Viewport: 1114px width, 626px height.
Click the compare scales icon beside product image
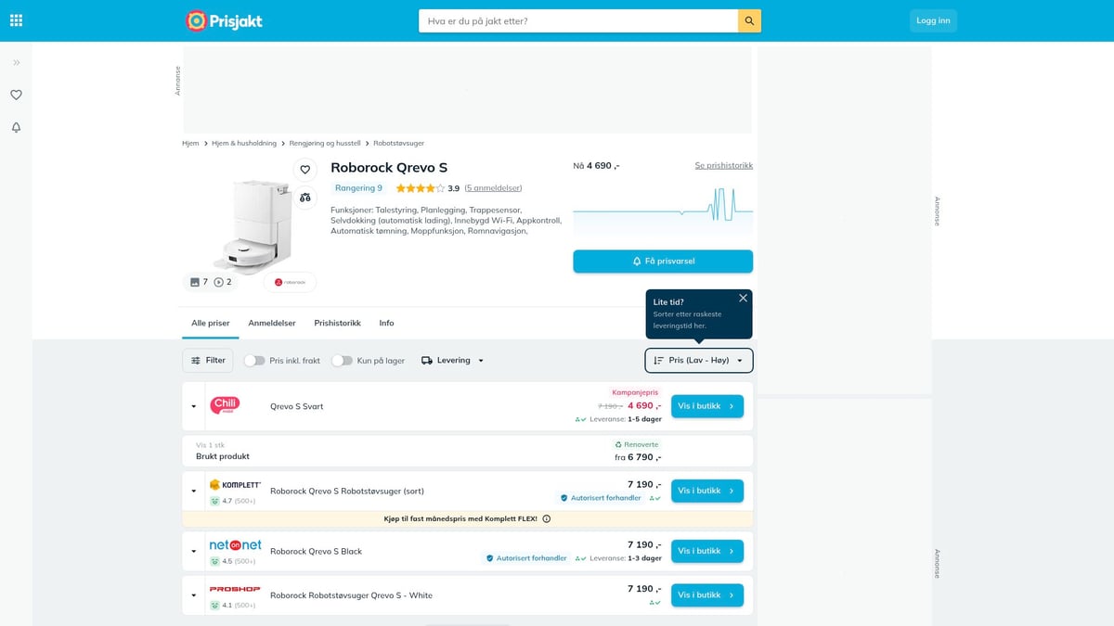pyautogui.click(x=304, y=198)
